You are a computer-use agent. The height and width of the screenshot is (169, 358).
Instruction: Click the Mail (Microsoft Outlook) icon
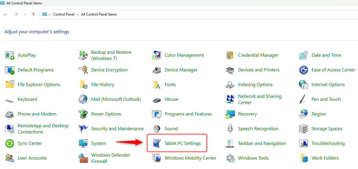83,99
